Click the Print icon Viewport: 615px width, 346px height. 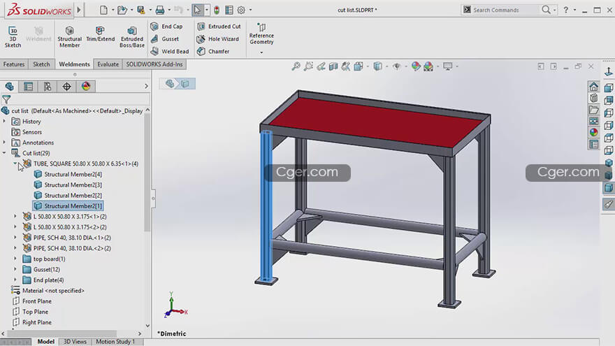click(x=159, y=10)
